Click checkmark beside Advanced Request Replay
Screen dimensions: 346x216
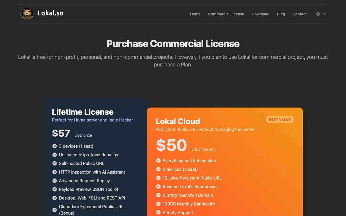[x=54, y=181]
